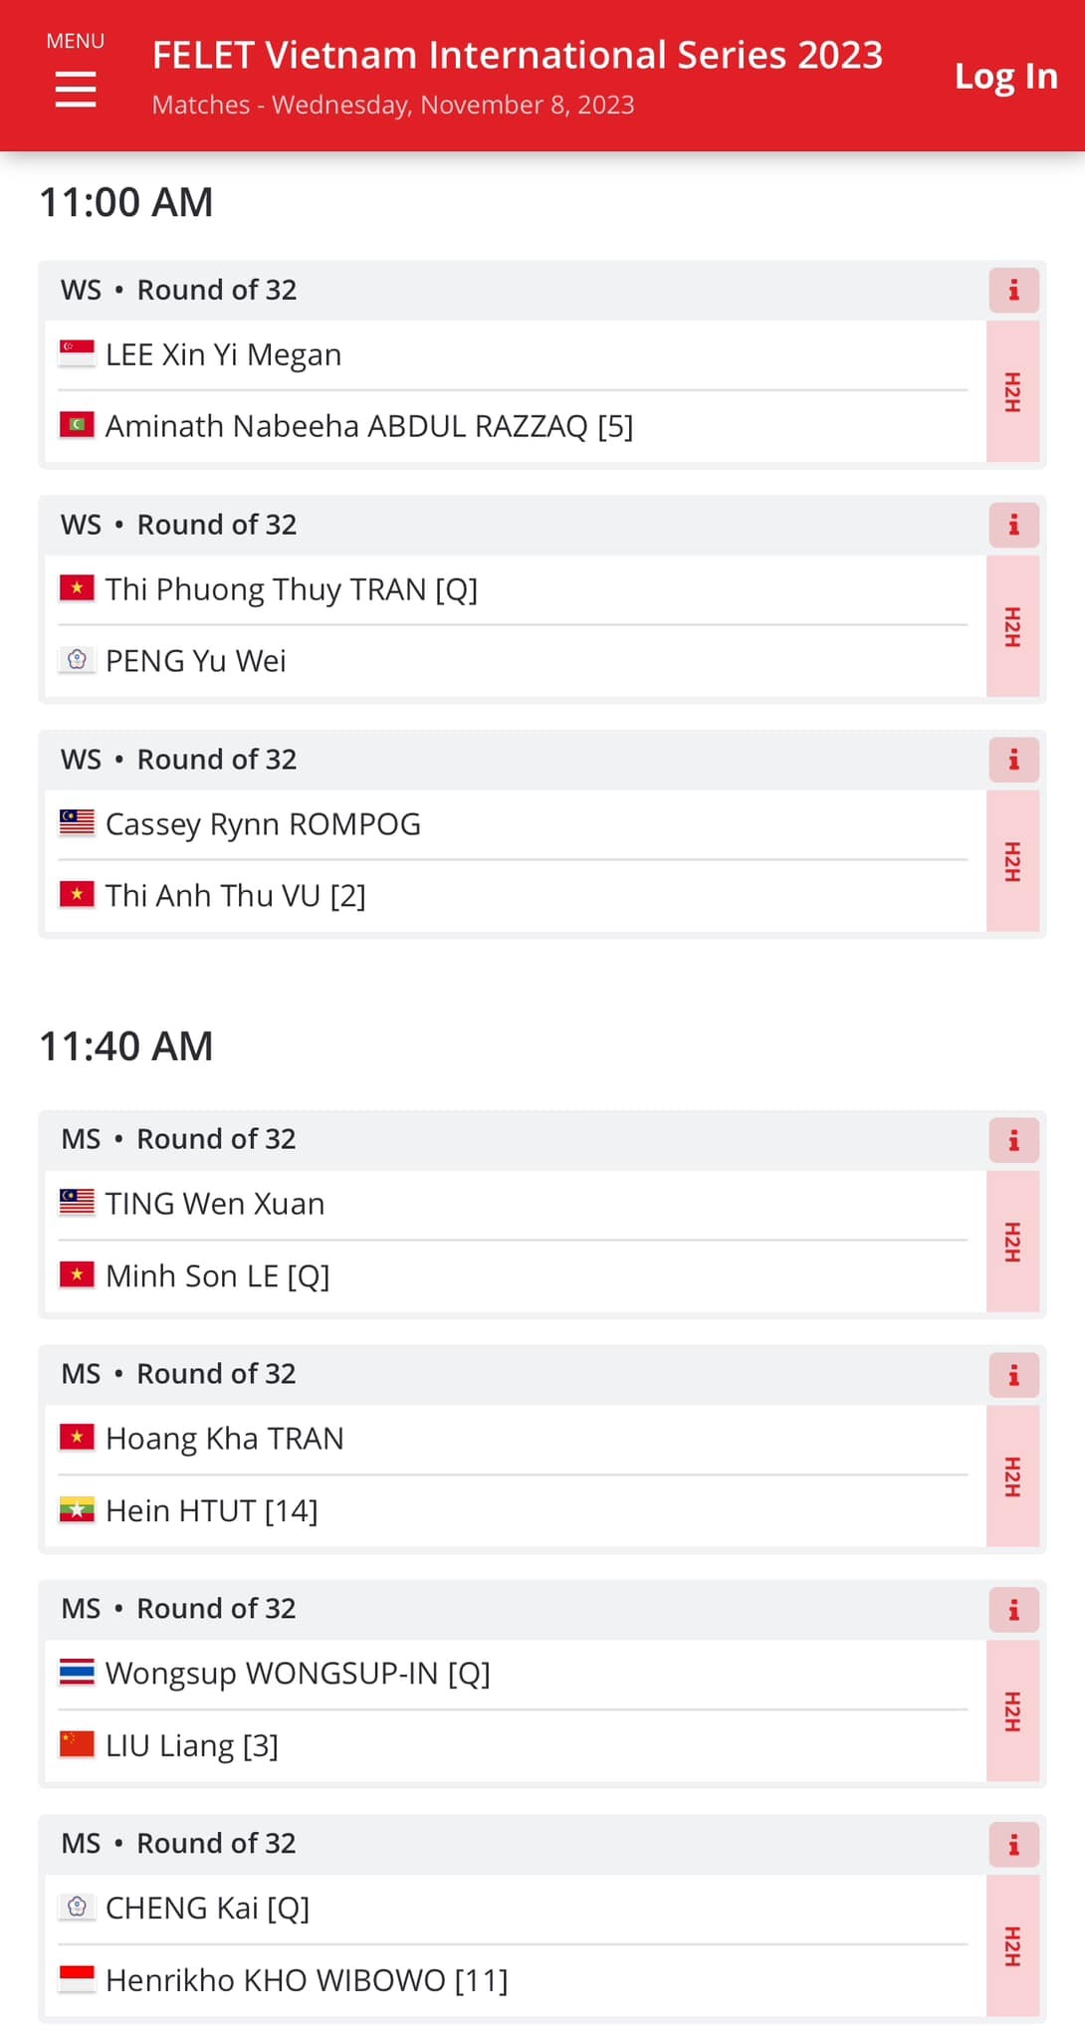View H2H for Hoang Kha TRAN match
The height and width of the screenshot is (2039, 1085).
[1012, 1476]
